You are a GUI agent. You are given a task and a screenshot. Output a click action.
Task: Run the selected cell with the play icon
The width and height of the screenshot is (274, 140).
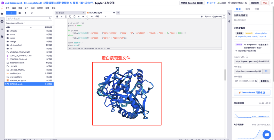79,16
